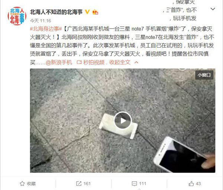
Task: Click the 111 comment count
Action: [142, 184]
